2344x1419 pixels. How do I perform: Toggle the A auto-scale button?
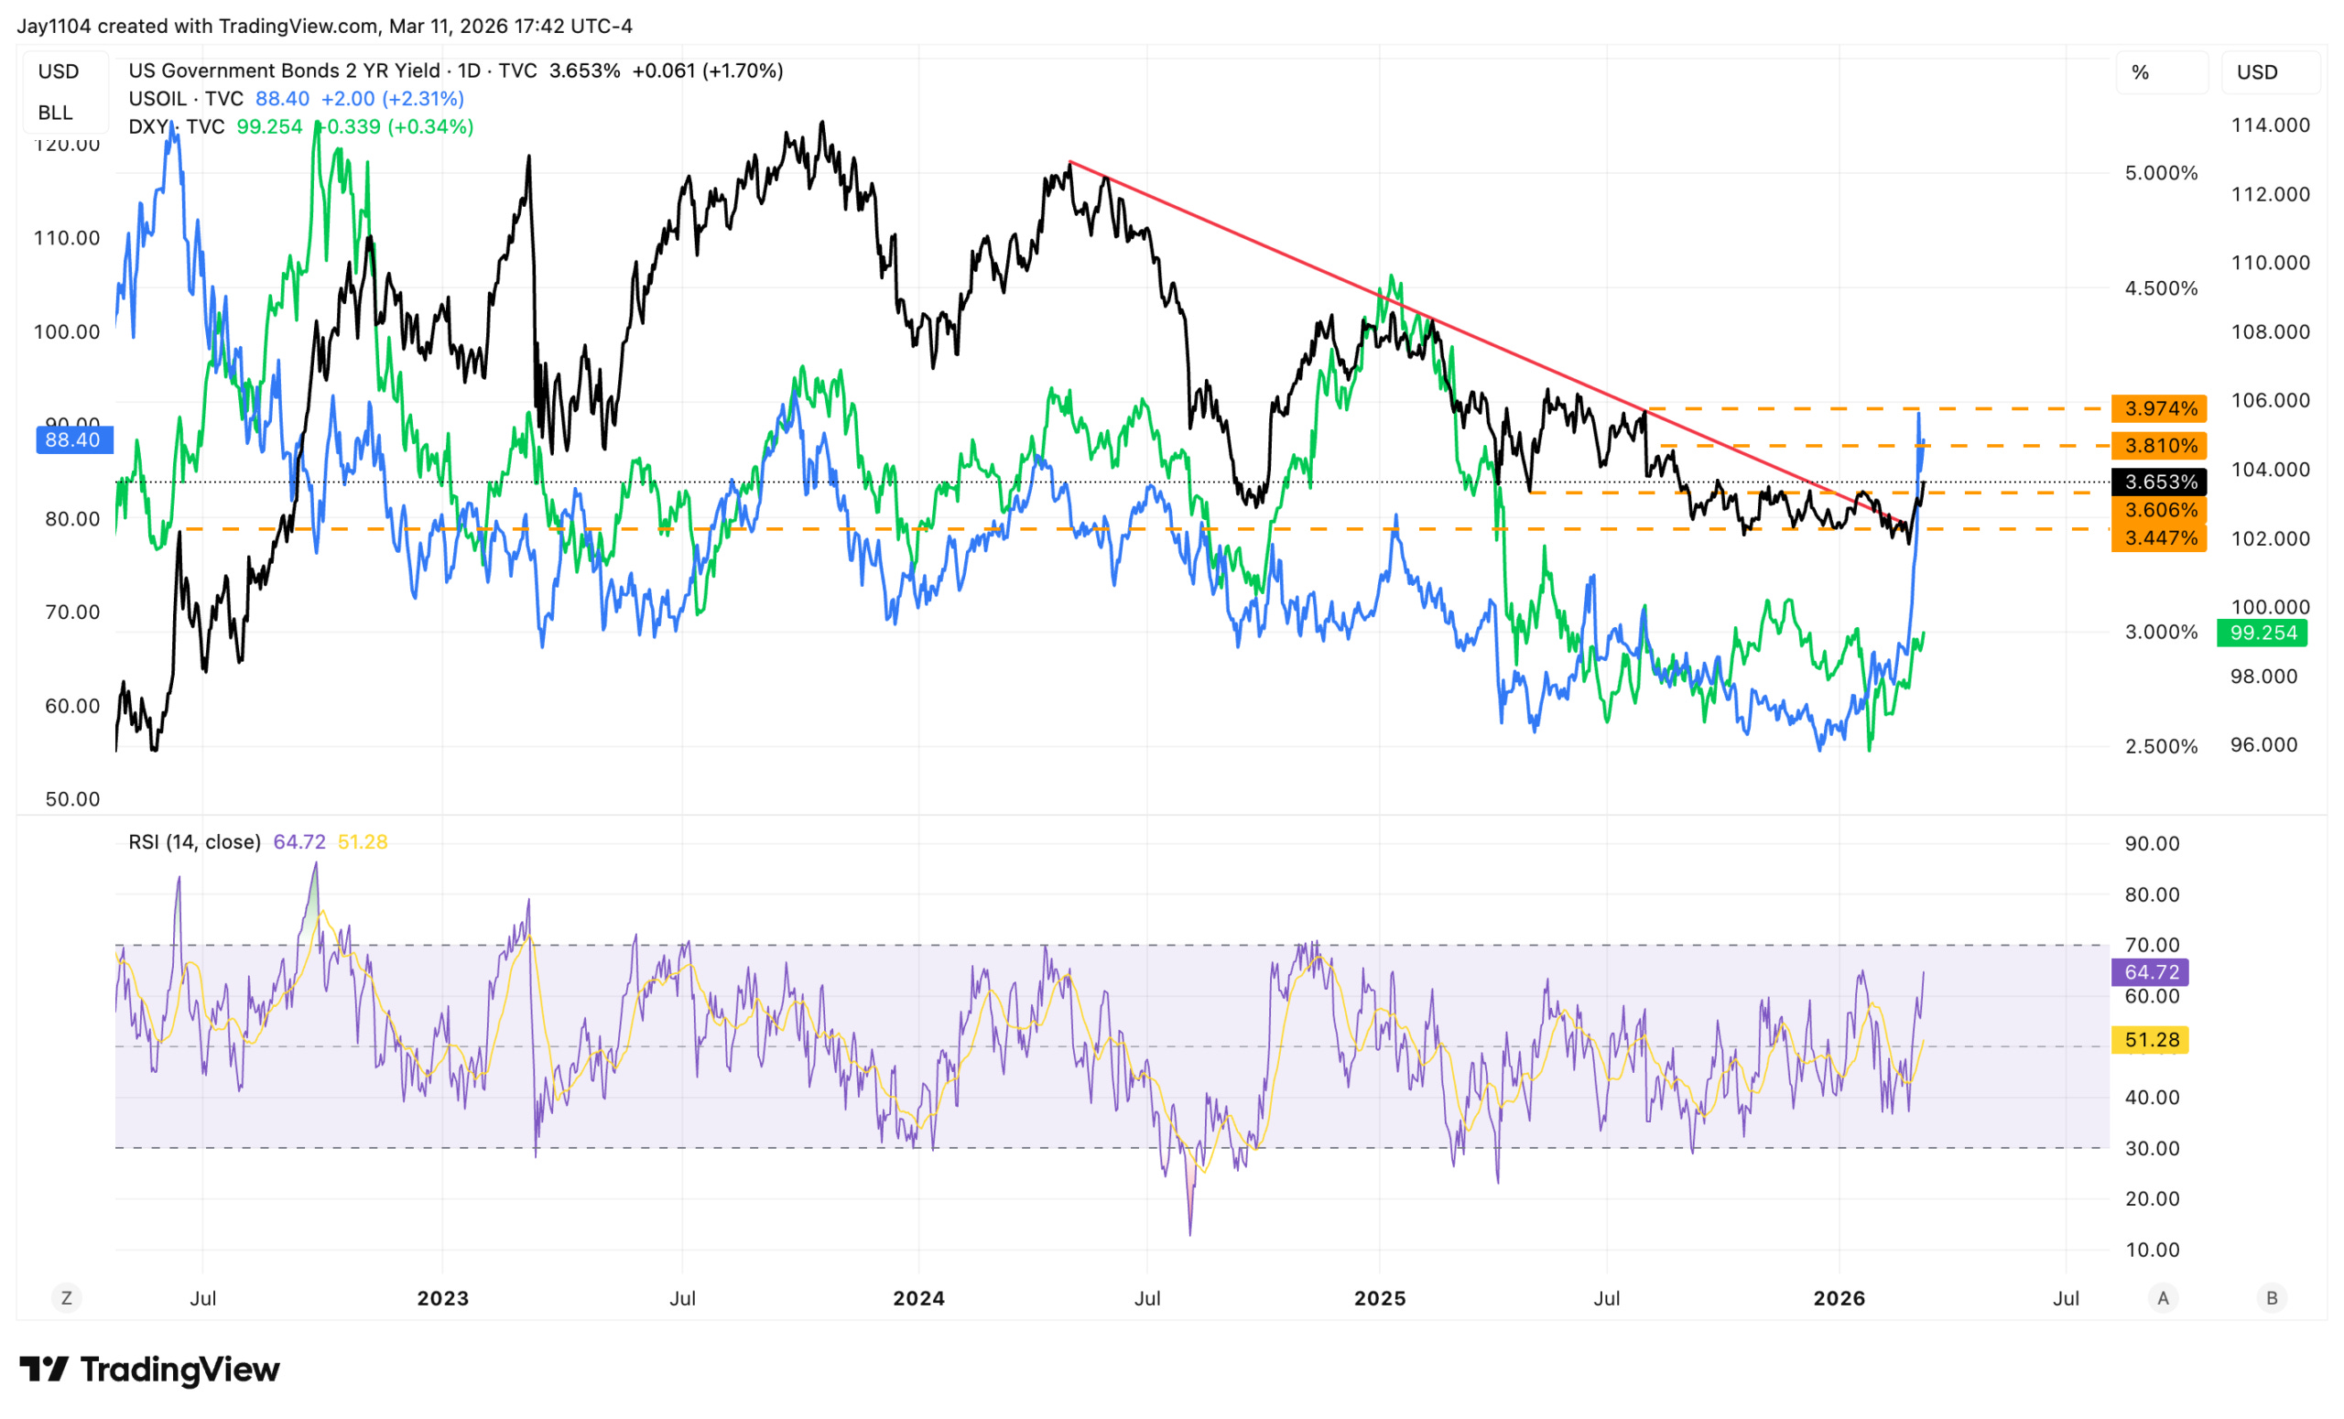point(2163,1297)
